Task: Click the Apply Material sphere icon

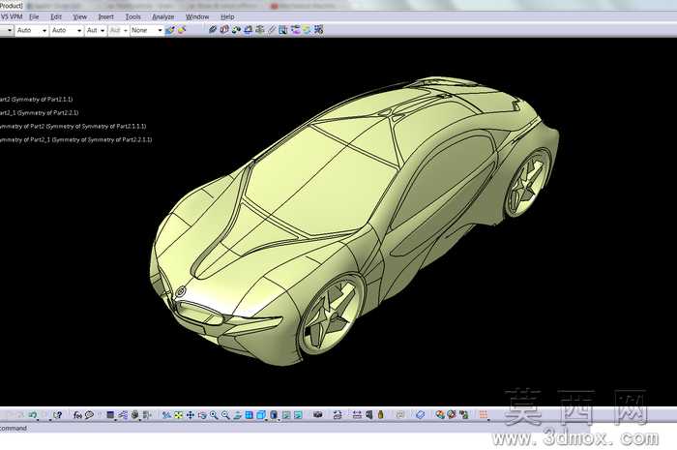Action: point(440,415)
